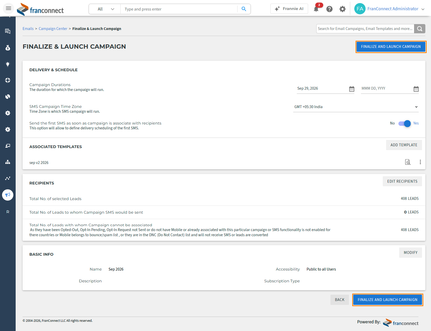Open the lightbulb sidebar icon
This screenshot has width=431, height=331.
coord(8,64)
